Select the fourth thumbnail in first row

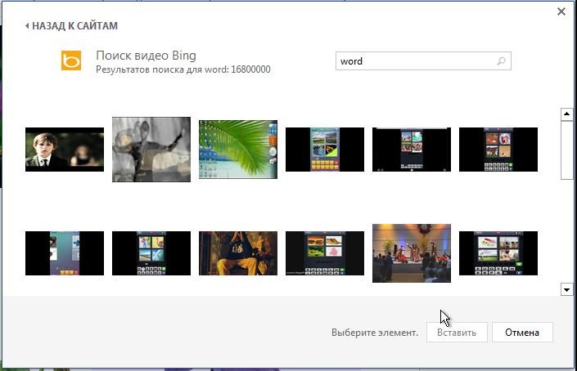(325, 150)
